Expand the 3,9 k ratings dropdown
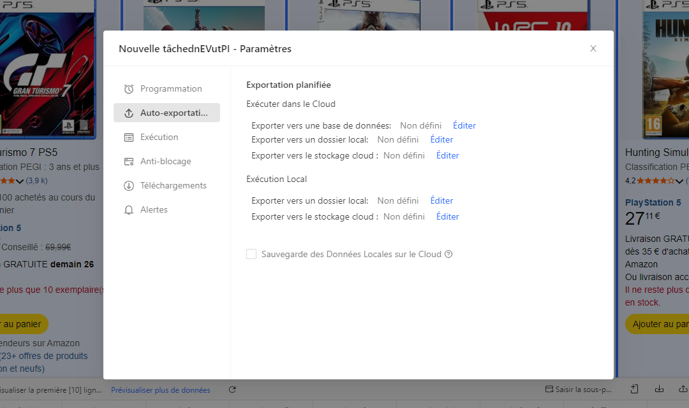The height and width of the screenshot is (408, 689). pos(19,181)
